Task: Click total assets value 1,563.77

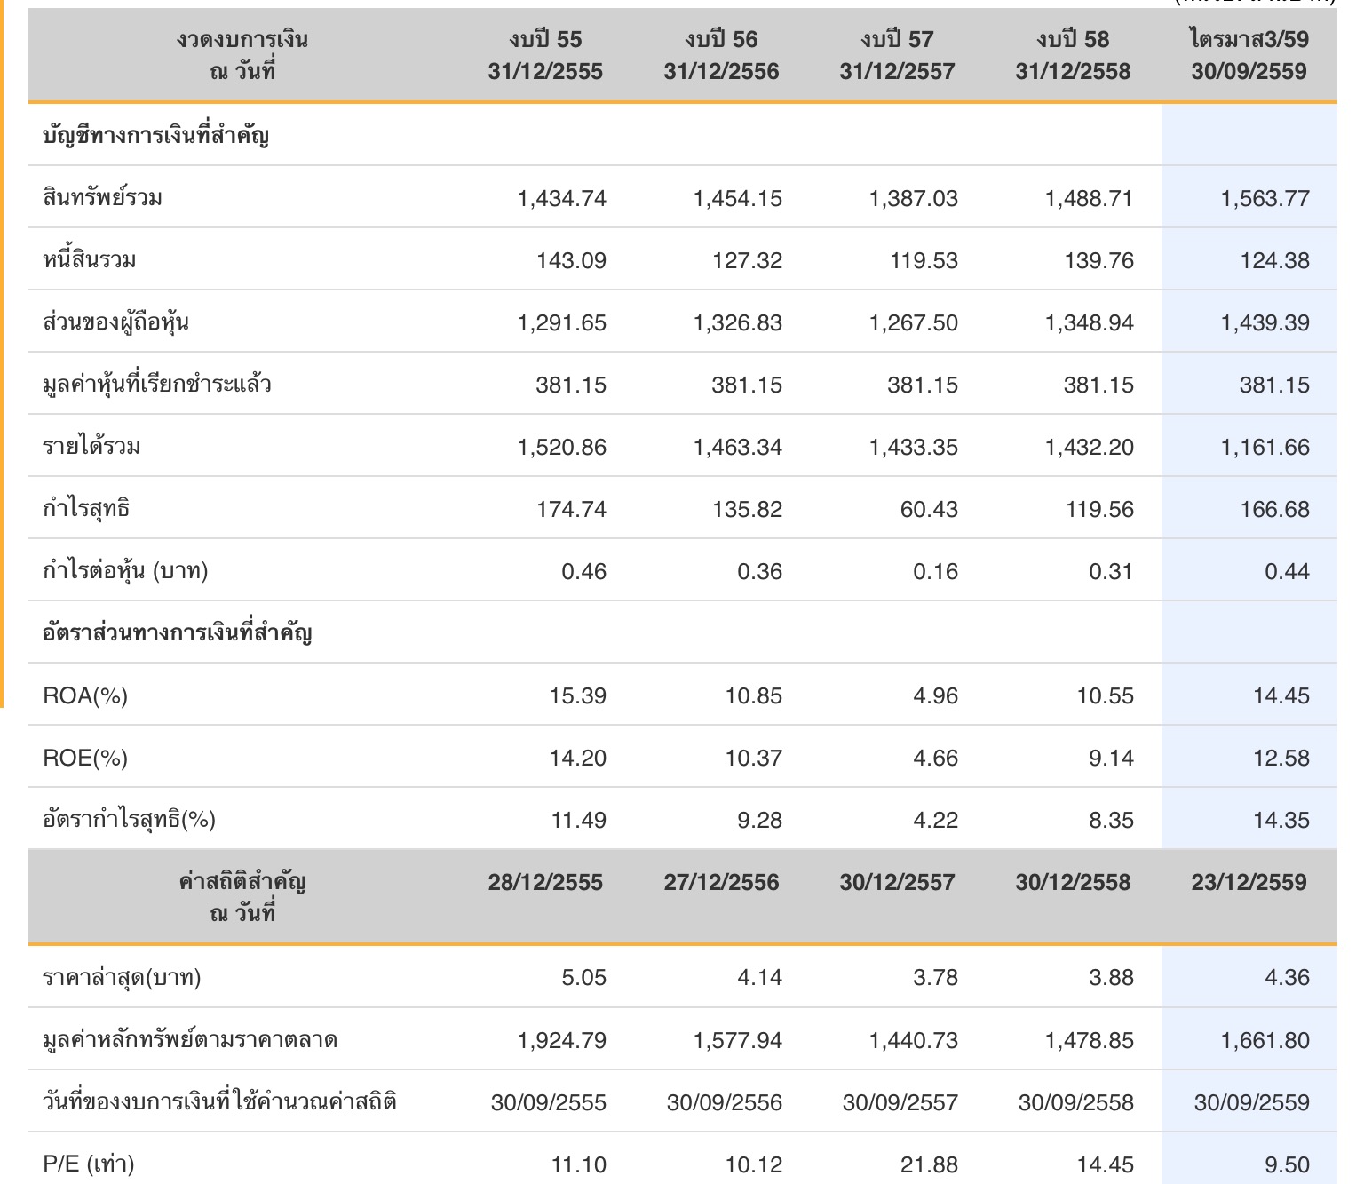Action: click(x=1265, y=198)
